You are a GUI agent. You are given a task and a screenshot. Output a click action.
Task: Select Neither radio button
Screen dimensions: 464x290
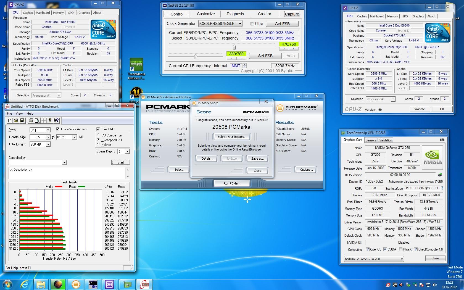pyautogui.click(x=98, y=144)
